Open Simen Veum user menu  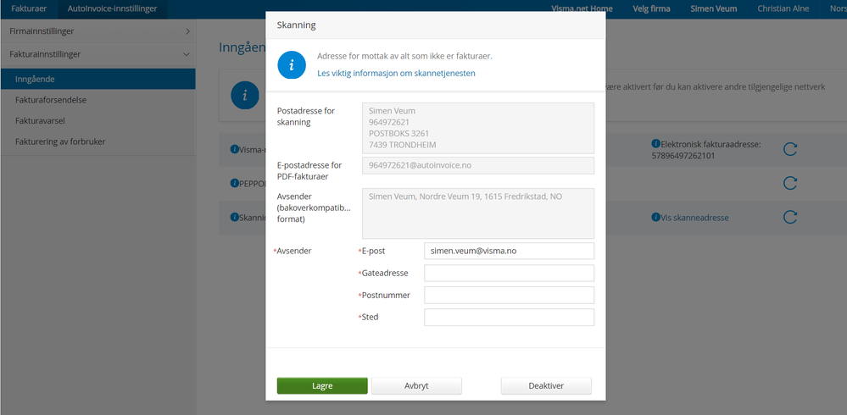tap(713, 8)
